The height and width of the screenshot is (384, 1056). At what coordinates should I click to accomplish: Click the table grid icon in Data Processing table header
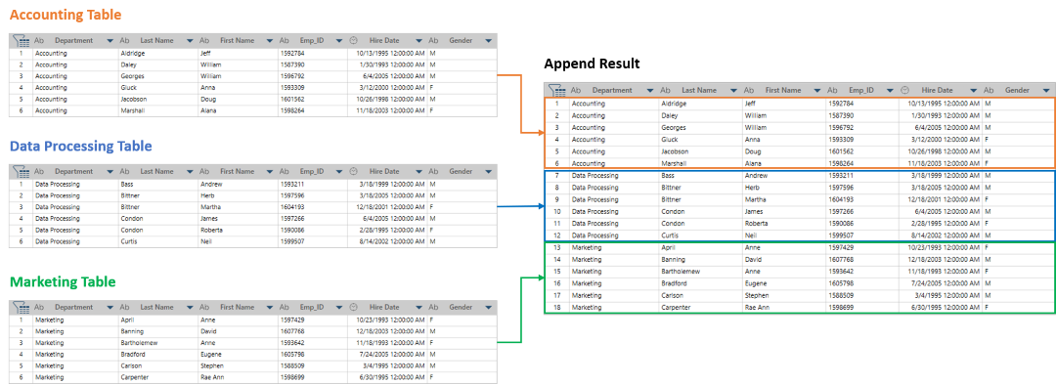(21, 172)
